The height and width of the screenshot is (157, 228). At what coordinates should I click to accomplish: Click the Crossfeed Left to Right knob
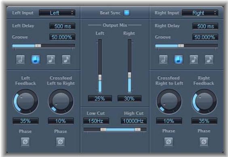coord(61,102)
